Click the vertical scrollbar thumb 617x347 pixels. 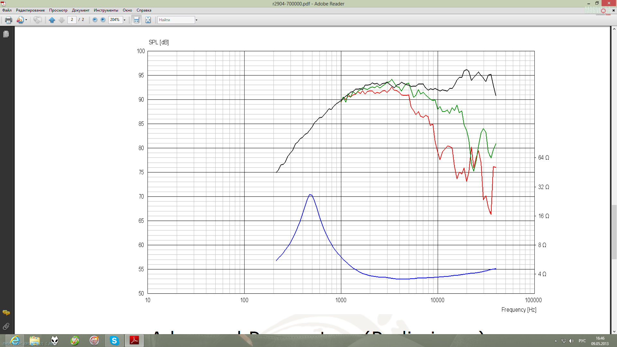tap(614, 231)
